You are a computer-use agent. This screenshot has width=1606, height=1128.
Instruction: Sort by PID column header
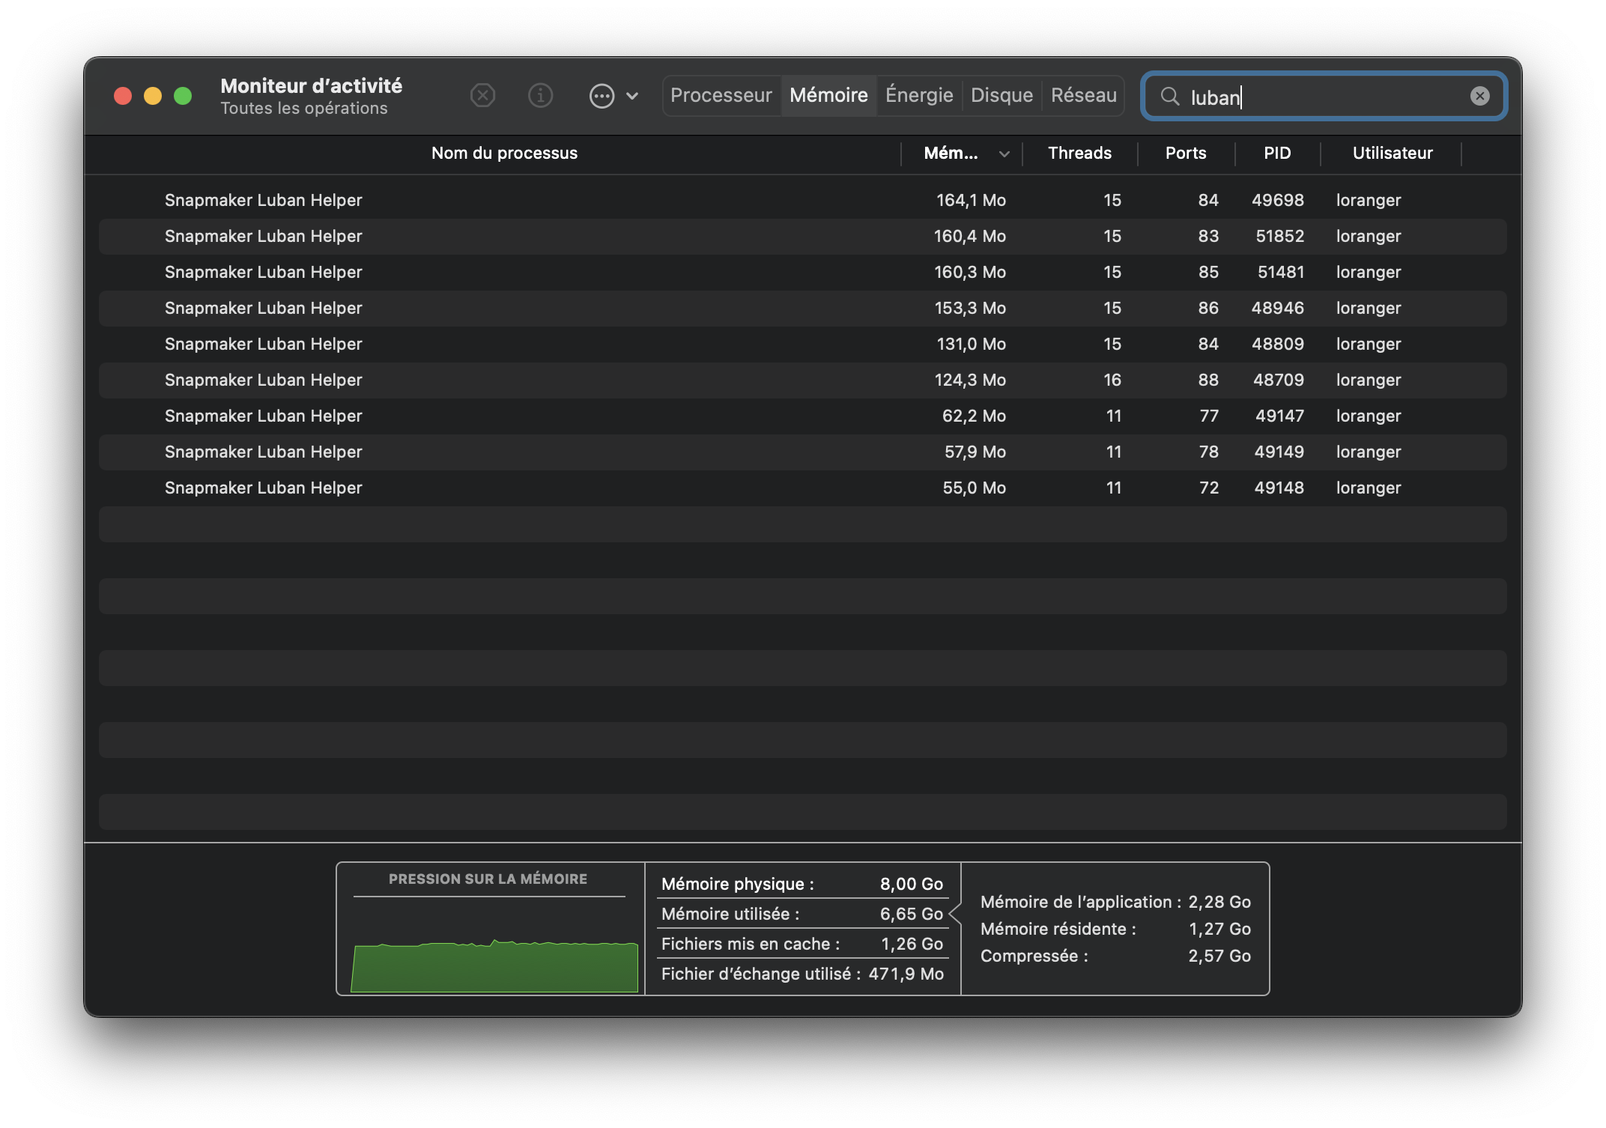click(1277, 154)
